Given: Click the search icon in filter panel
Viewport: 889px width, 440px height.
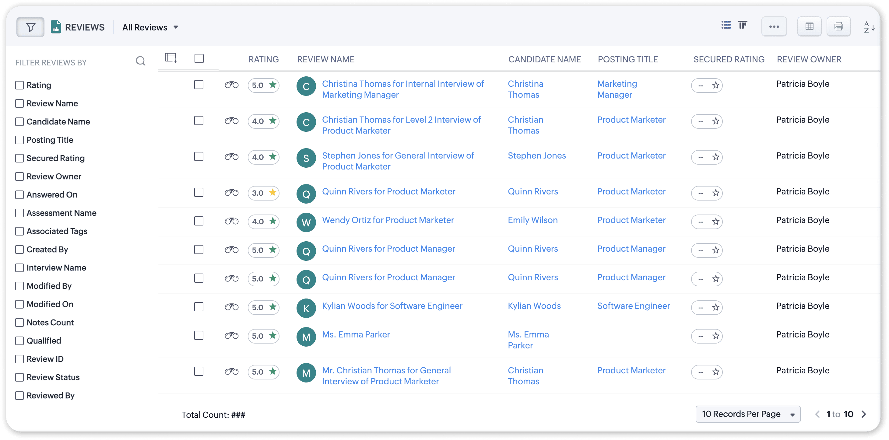Looking at the screenshot, I should pyautogui.click(x=140, y=61).
